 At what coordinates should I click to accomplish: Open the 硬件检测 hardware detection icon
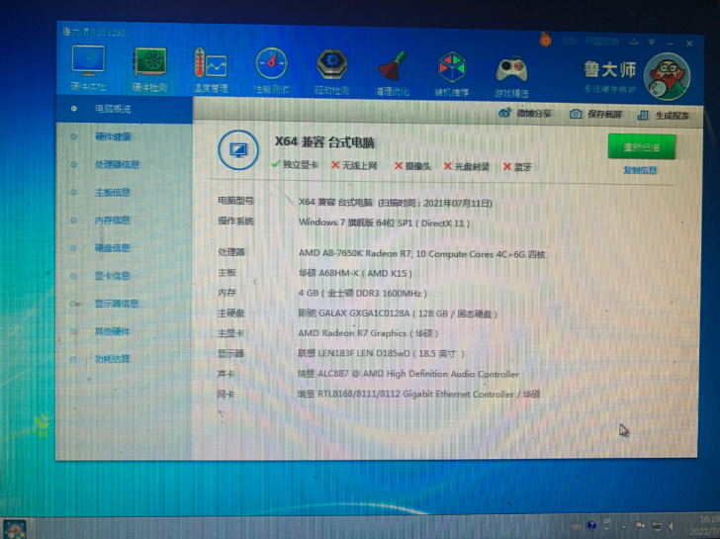coord(149,69)
